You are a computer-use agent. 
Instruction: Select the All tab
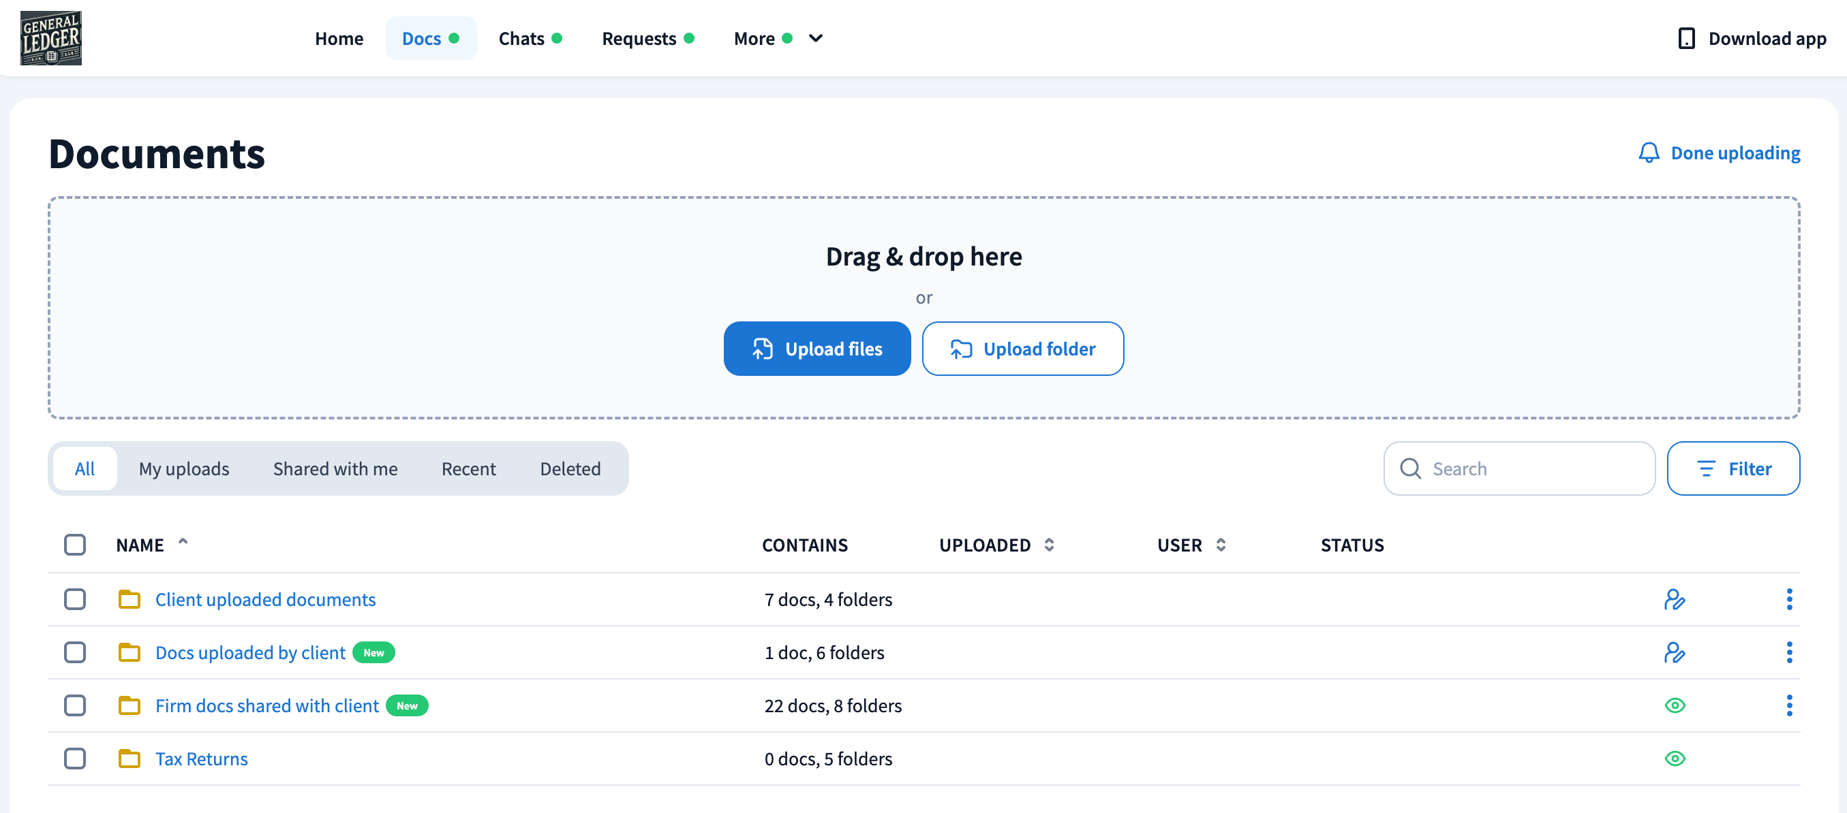(x=85, y=468)
